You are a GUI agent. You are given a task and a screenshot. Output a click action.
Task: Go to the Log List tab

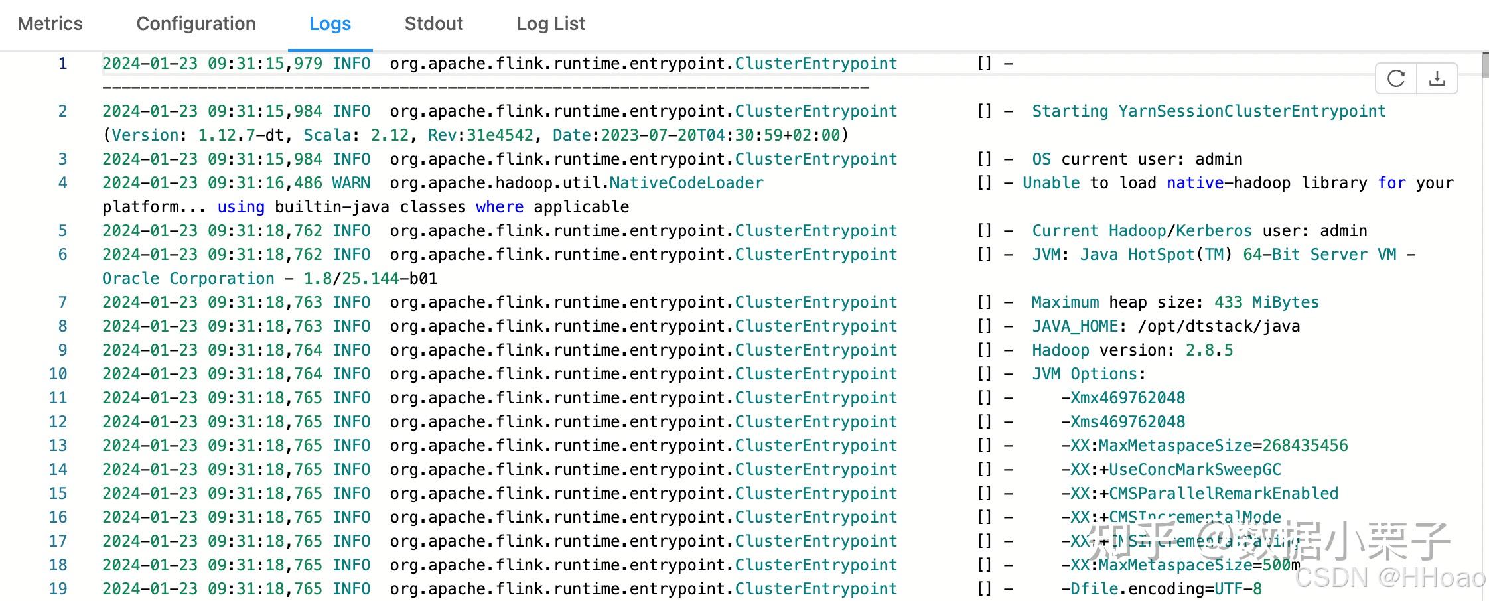coord(551,24)
